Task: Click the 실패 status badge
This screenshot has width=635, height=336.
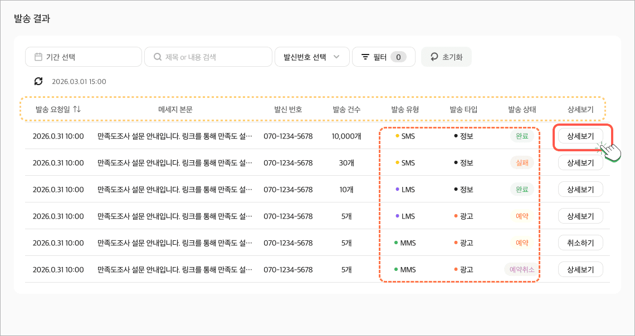Action: pos(522,163)
